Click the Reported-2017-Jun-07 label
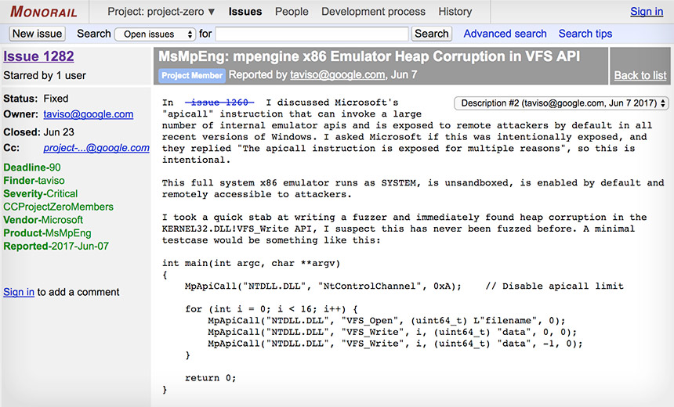 [56, 246]
